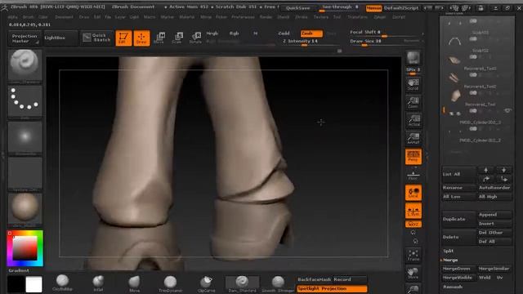
Task: Expand the Split section
Action: [449, 251]
